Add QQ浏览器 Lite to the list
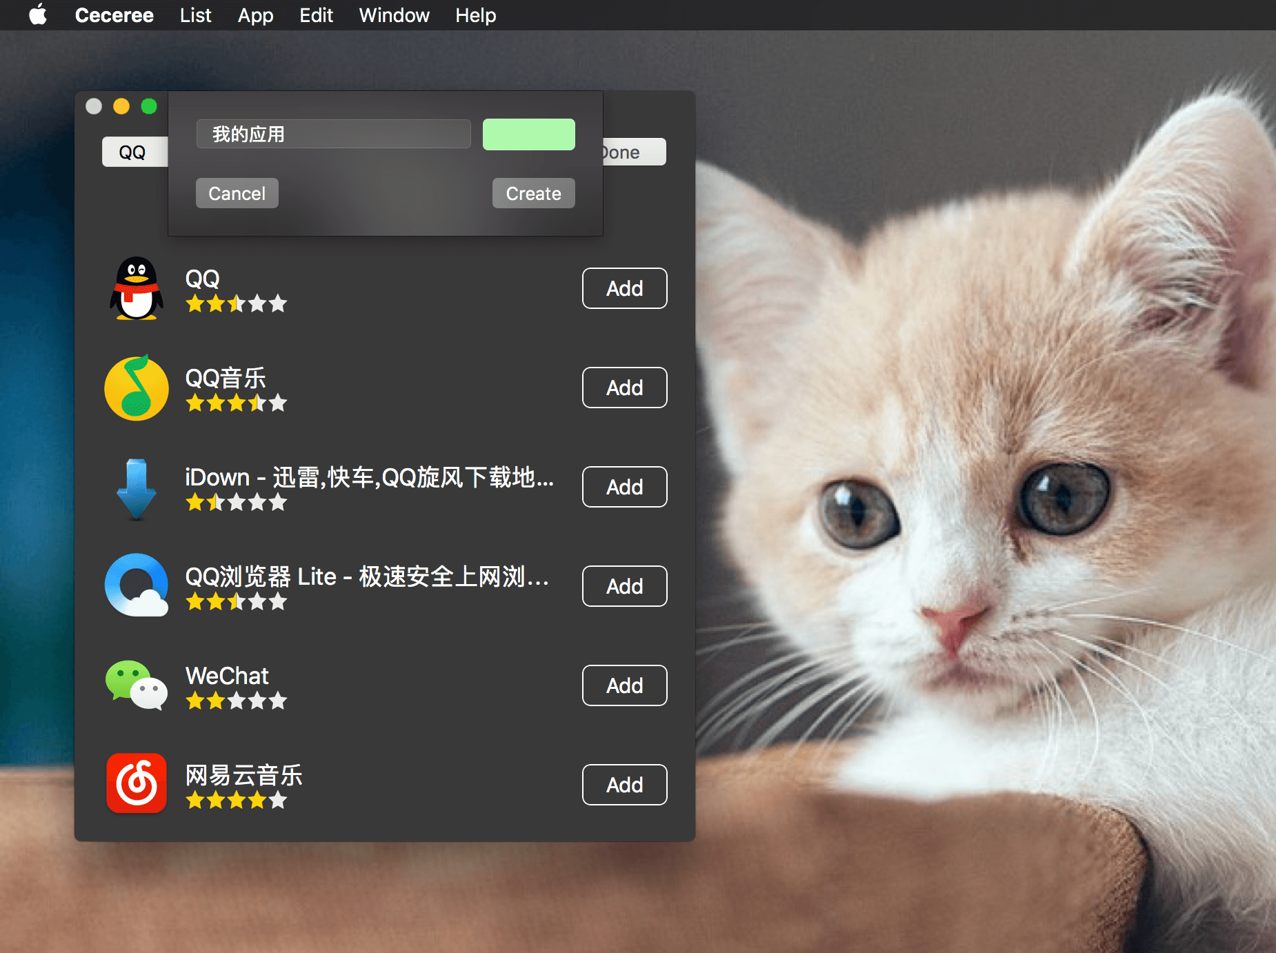The height and width of the screenshot is (953, 1276). point(624,586)
